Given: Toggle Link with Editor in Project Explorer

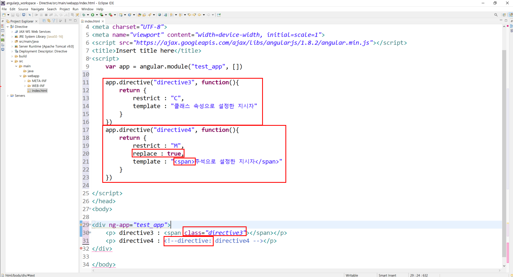Looking at the screenshot, I should (49, 21).
